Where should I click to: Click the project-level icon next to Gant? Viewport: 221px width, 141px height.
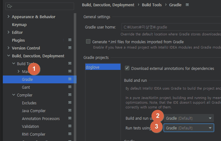click(x=70, y=87)
